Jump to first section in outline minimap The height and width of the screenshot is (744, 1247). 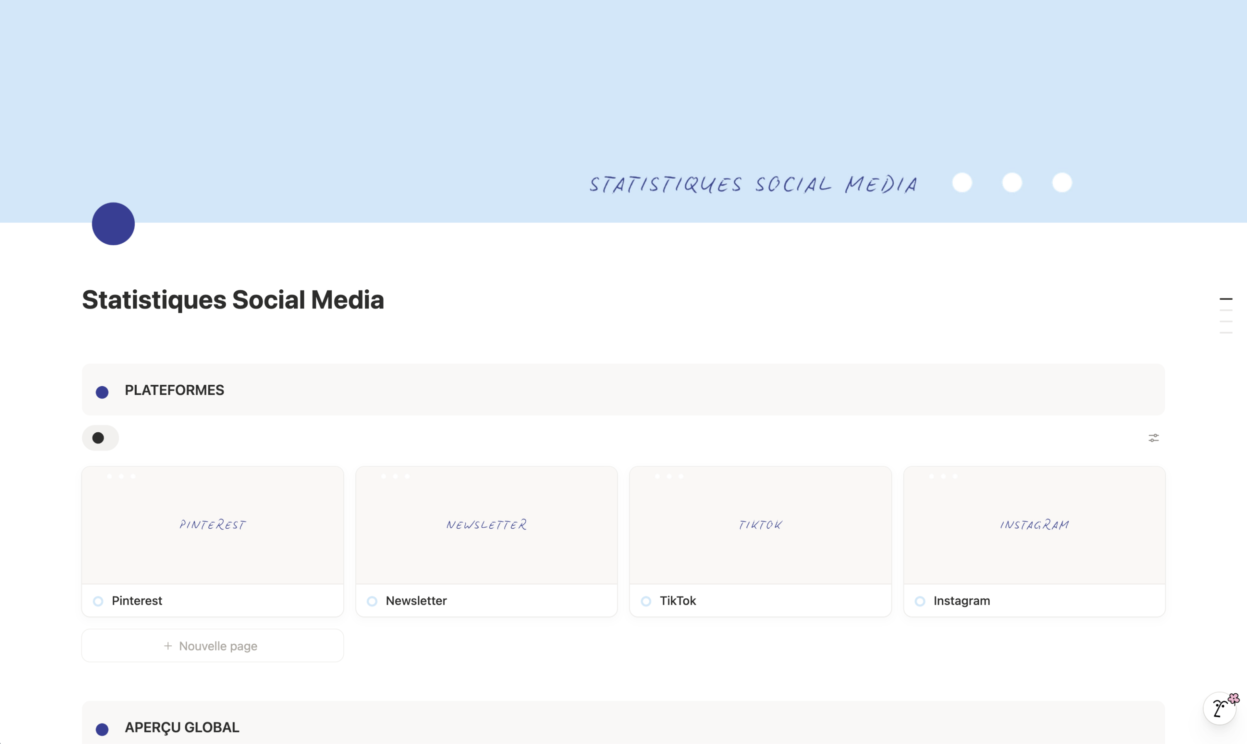[1226, 299]
